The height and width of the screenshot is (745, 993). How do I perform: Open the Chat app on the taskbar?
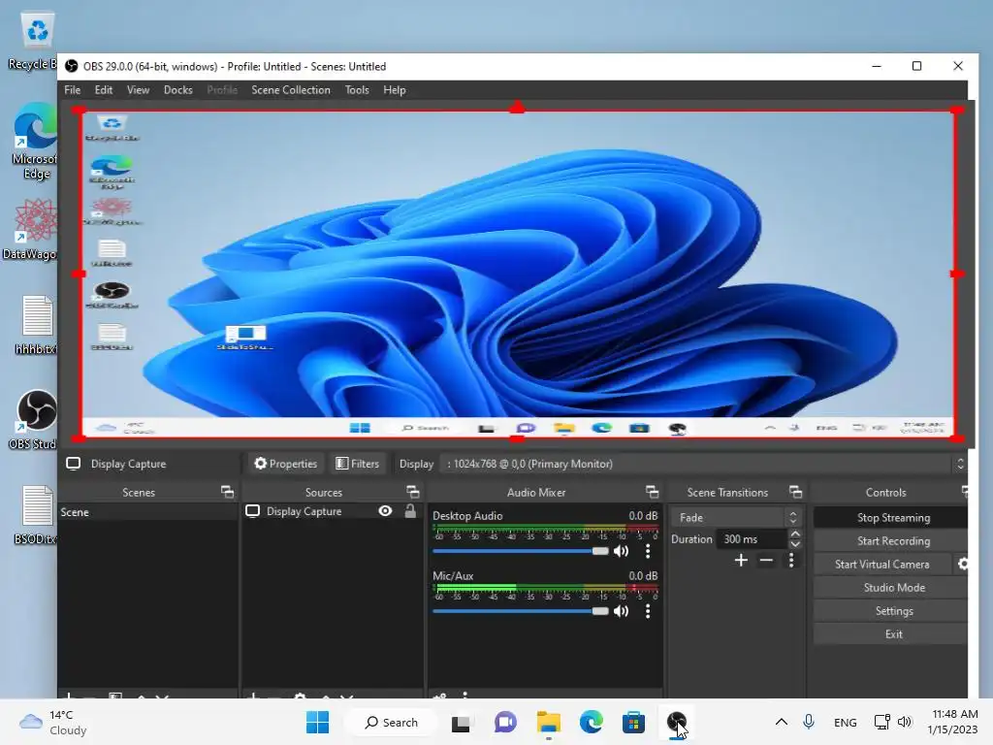504,722
